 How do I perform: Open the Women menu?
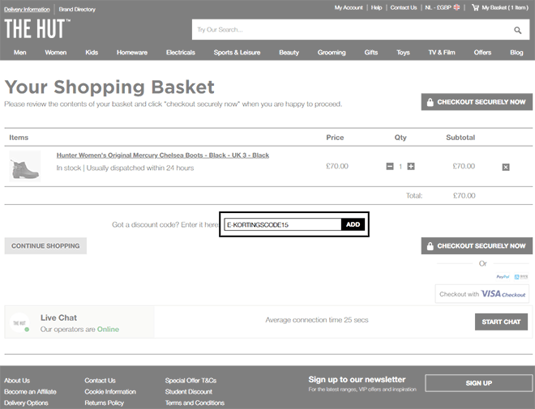click(56, 53)
